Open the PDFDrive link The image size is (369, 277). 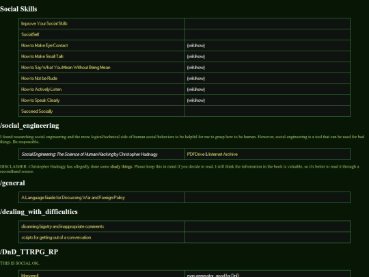click(x=196, y=155)
